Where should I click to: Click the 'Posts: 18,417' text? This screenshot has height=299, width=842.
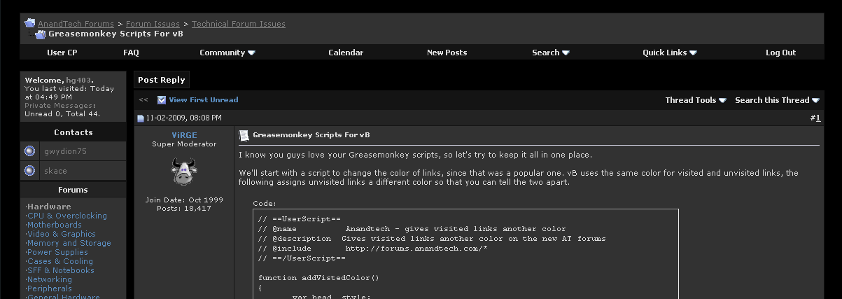[x=184, y=209]
